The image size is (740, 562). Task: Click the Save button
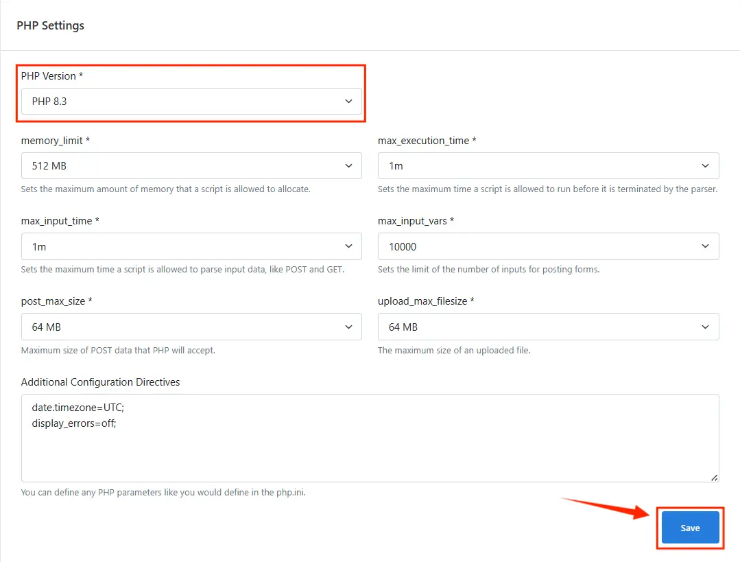click(x=690, y=528)
